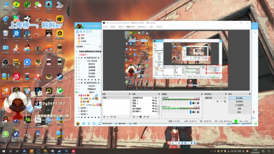Move the selected source down
The width and height of the screenshot is (274, 154).
point(148,117)
